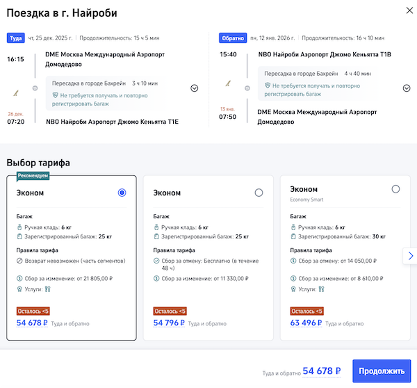The height and width of the screenshot is (388, 417).
Task: Click the free cancellation check icon
Action: tap(156, 261)
